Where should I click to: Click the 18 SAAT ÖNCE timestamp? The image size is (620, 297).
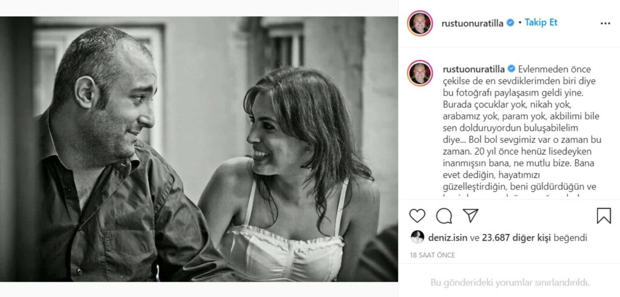pos(433,255)
